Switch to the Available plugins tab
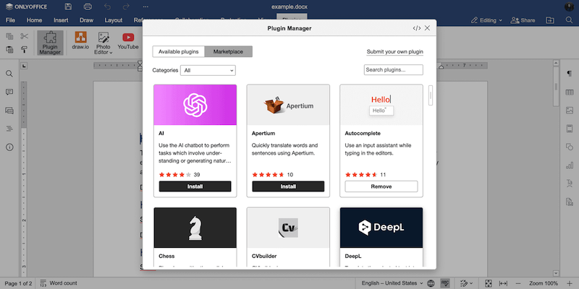 (179, 51)
